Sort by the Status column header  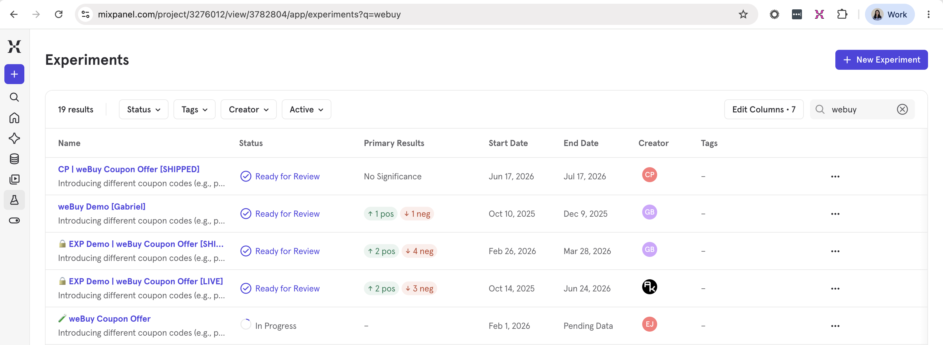point(251,143)
